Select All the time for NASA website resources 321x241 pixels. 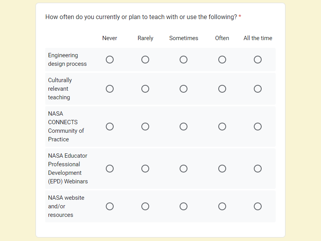pos(258,206)
